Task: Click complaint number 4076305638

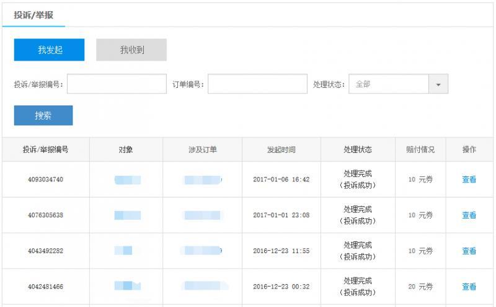Action: click(45, 215)
